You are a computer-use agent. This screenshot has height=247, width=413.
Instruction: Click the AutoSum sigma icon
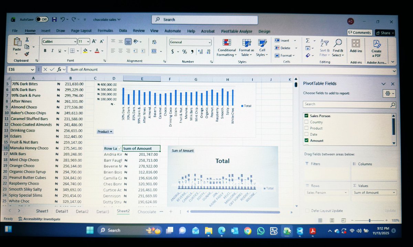pyautogui.click(x=308, y=40)
